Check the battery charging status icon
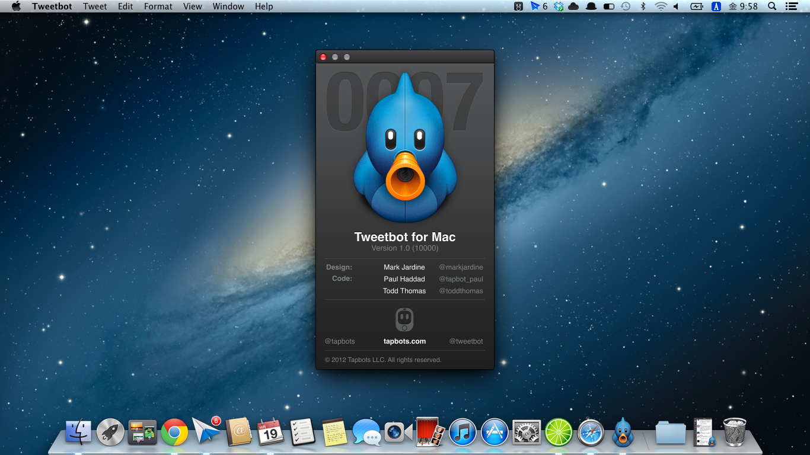 (697, 7)
